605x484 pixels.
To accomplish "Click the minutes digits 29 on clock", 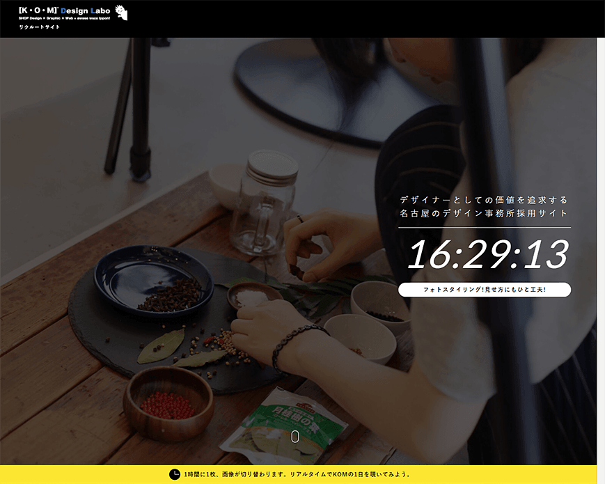I will pyautogui.click(x=486, y=254).
